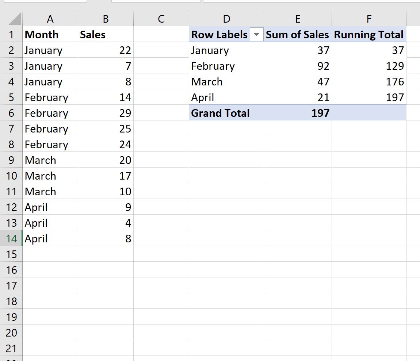The image size is (420, 361).
Task: Select row 14 header
Action: pos(11,239)
